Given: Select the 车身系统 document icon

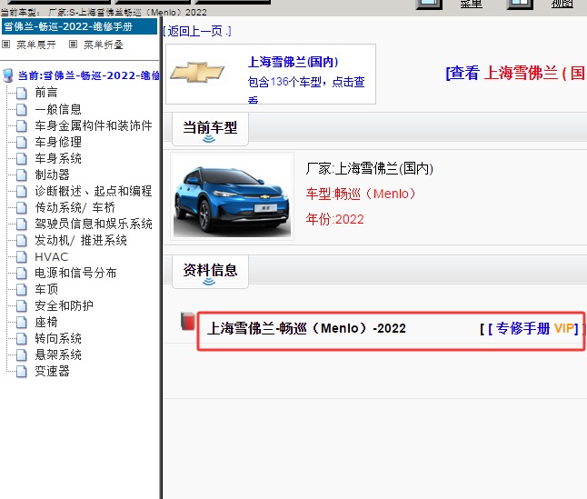Looking at the screenshot, I should point(22,158).
